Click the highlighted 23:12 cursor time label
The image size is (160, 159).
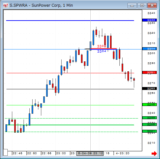(x=90, y=153)
